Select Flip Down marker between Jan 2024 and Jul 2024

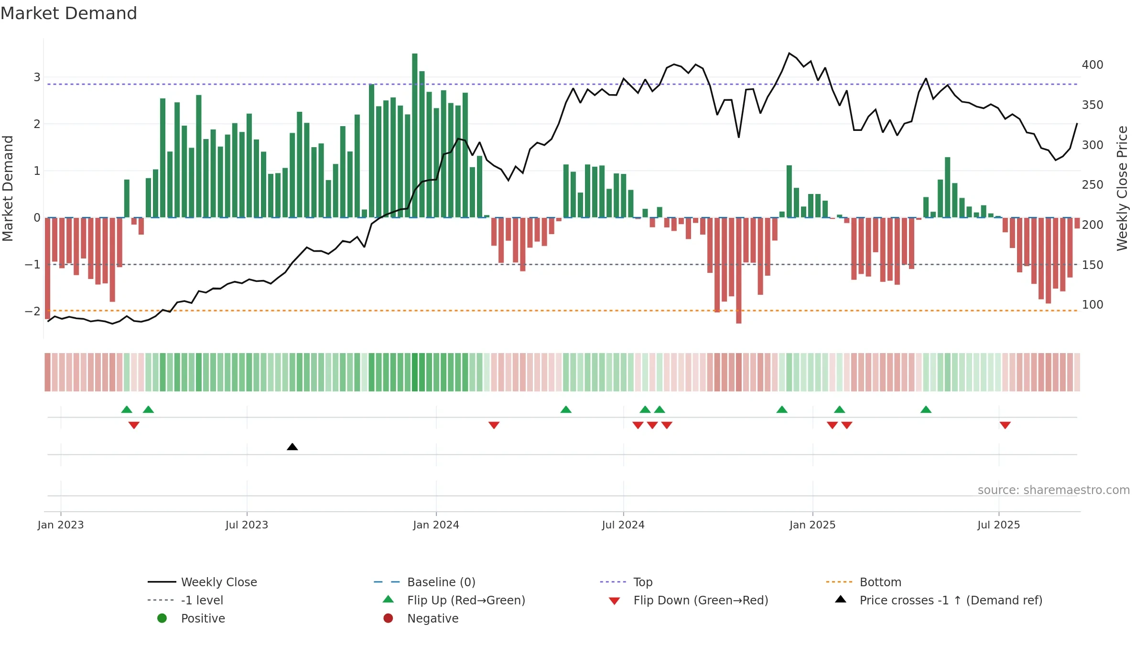(x=494, y=425)
